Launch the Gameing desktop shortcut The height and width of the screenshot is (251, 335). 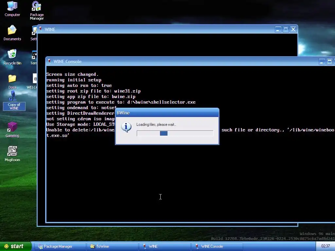coord(12,129)
